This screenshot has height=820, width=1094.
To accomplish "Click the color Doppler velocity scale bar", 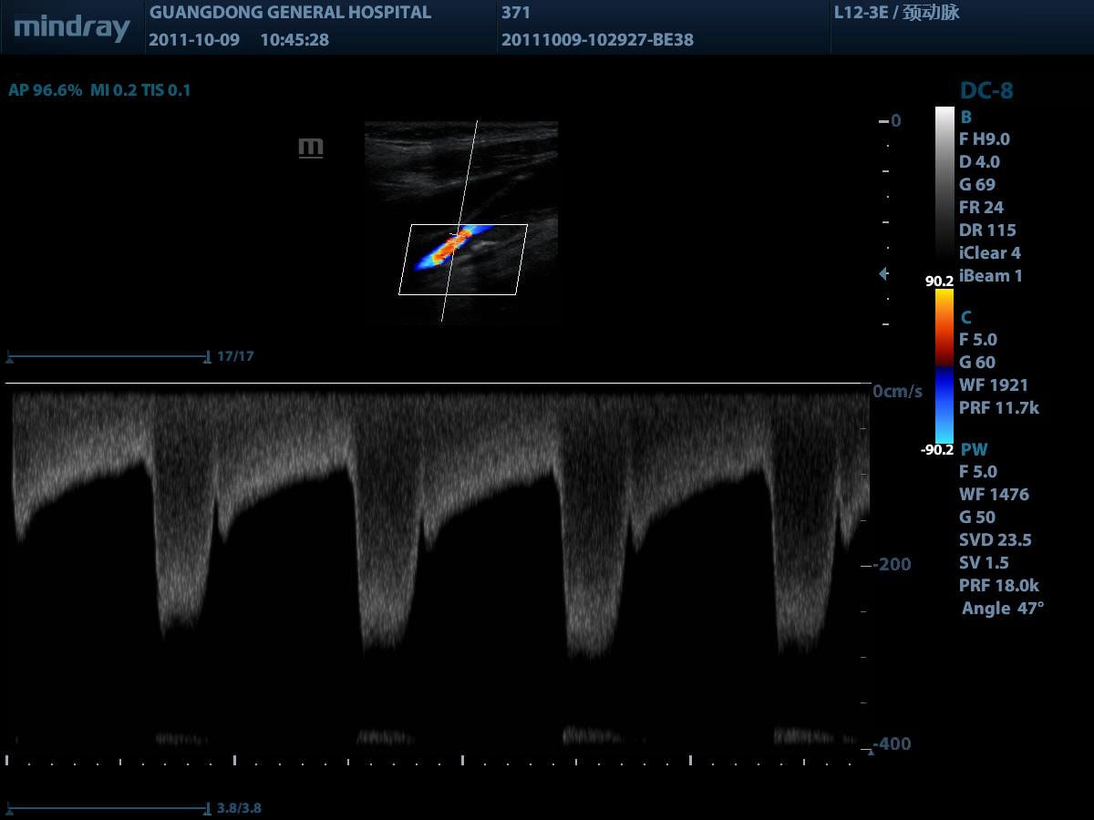I will (x=944, y=364).
